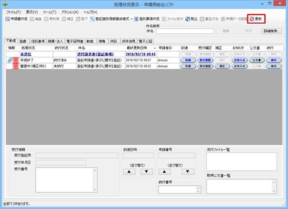This screenshot has height=209, width=288.
Task: Click 公文書 button in the 手続終了 row
Action: [257, 60]
